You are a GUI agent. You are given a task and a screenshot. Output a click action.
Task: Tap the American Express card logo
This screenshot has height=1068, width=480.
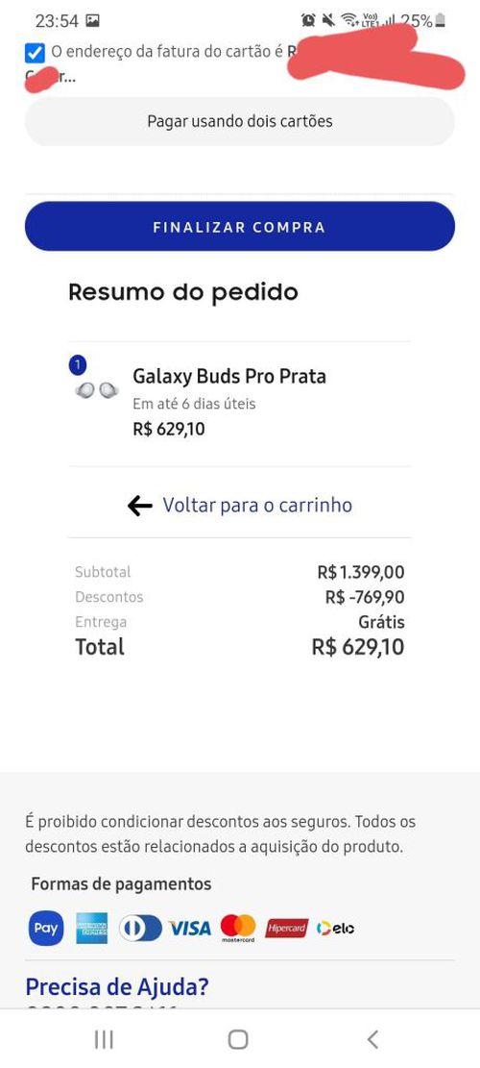(92, 928)
